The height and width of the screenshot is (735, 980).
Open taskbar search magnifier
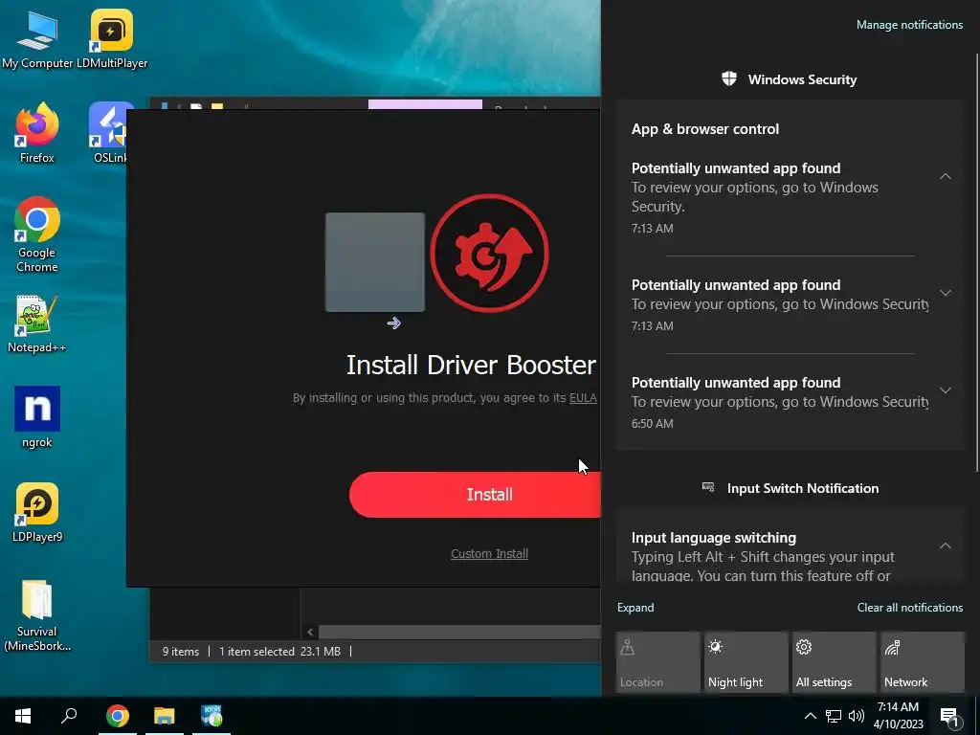click(x=69, y=716)
